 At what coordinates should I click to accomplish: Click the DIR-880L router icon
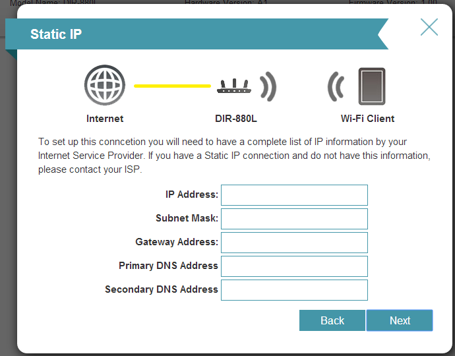[234, 86]
